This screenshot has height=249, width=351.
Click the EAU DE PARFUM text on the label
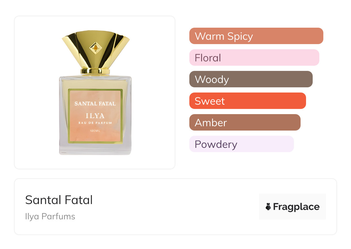click(x=95, y=123)
